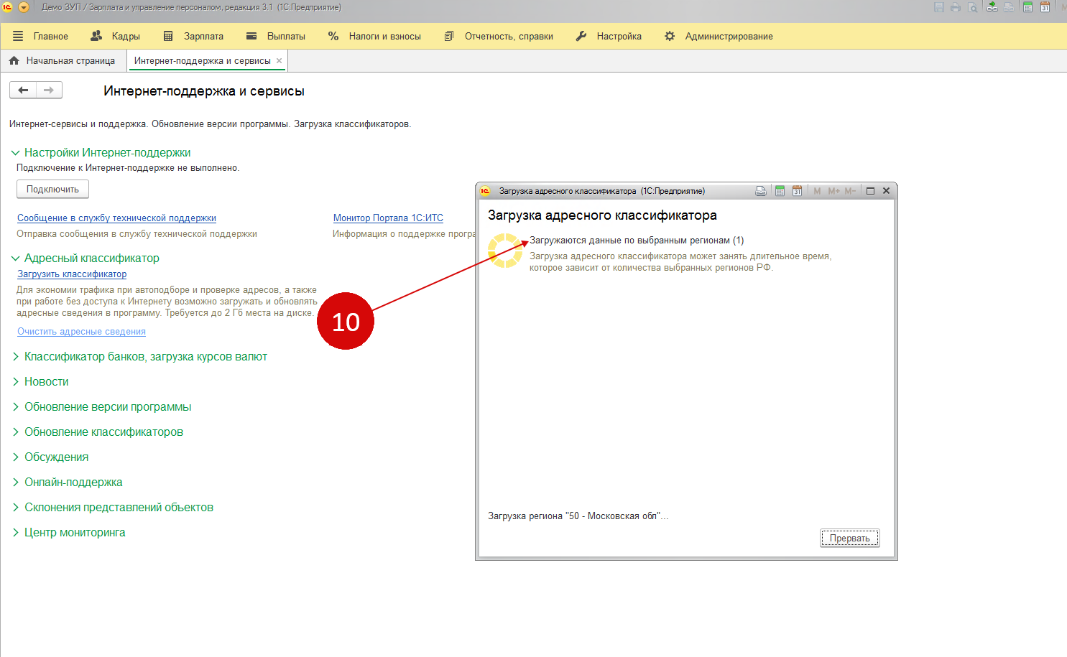
Task: Open the calendar in the main title bar
Action: click(1045, 7)
